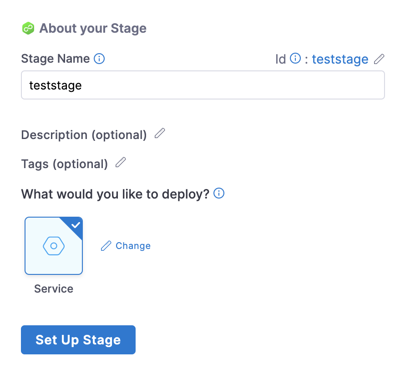Click pencil icon to add Description
The image size is (395, 368).
coord(159,134)
